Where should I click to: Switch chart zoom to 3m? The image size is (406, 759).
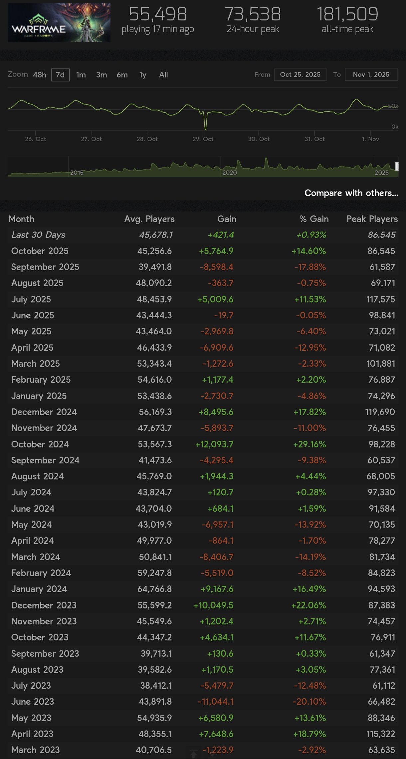point(102,75)
